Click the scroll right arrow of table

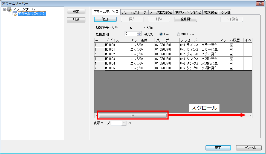tap(250, 115)
